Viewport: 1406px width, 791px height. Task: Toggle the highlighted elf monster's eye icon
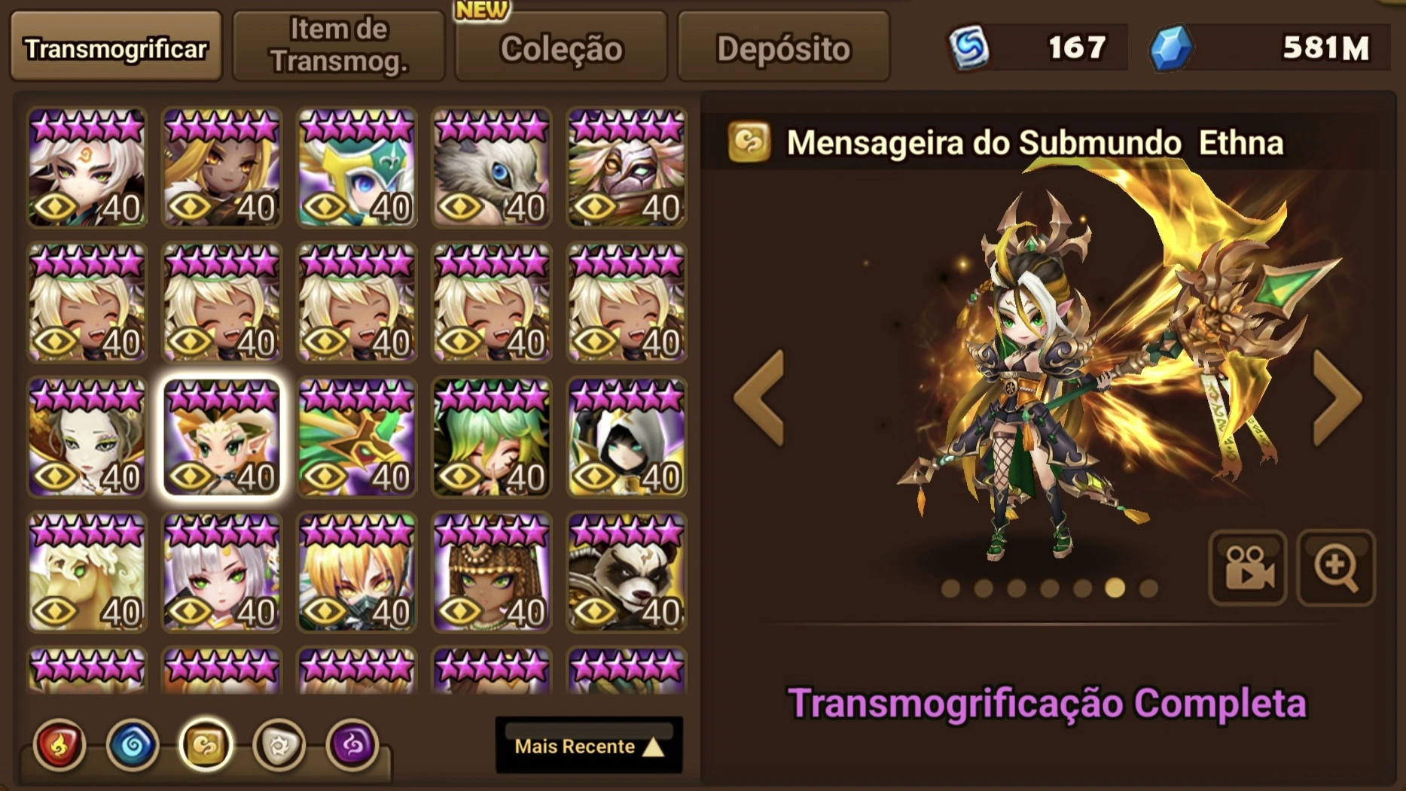click(190, 476)
